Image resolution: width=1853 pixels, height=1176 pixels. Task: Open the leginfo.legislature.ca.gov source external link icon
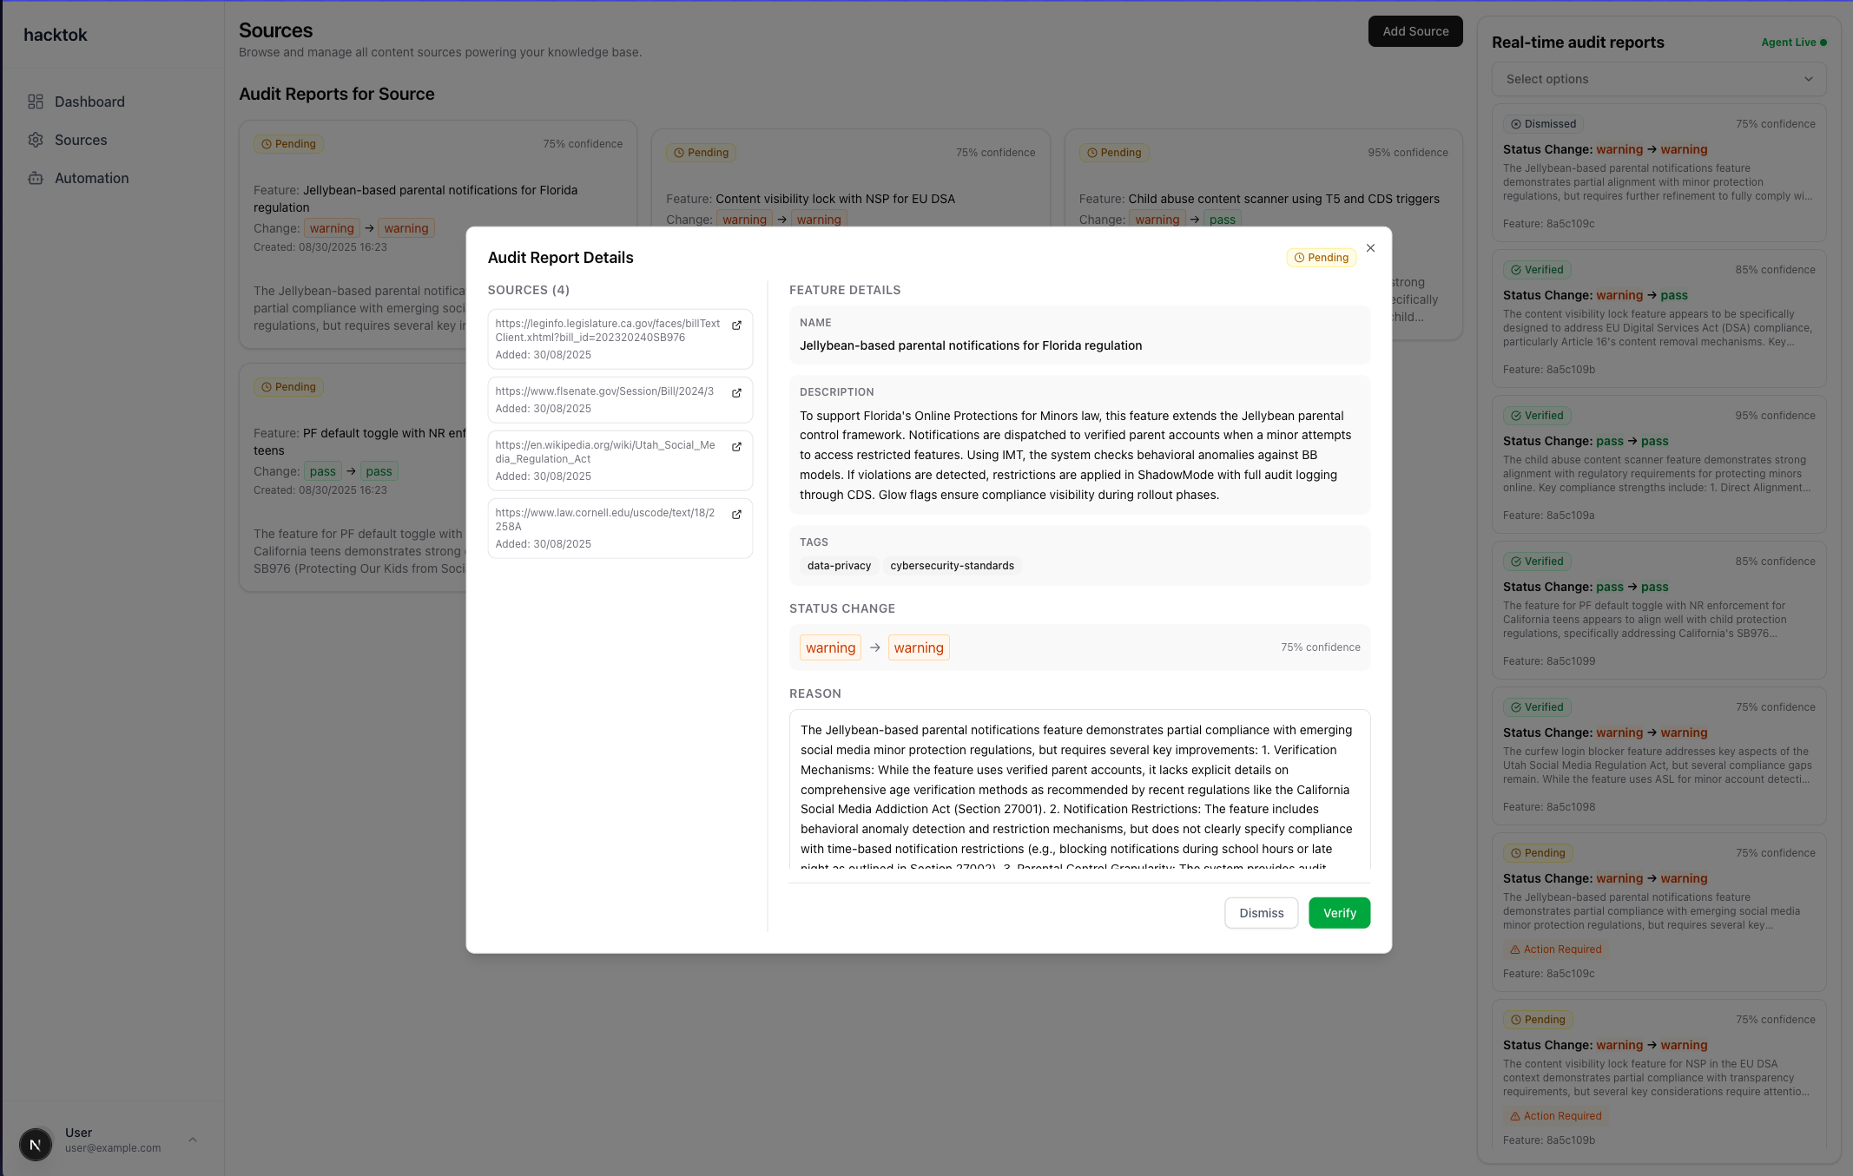pos(736,325)
